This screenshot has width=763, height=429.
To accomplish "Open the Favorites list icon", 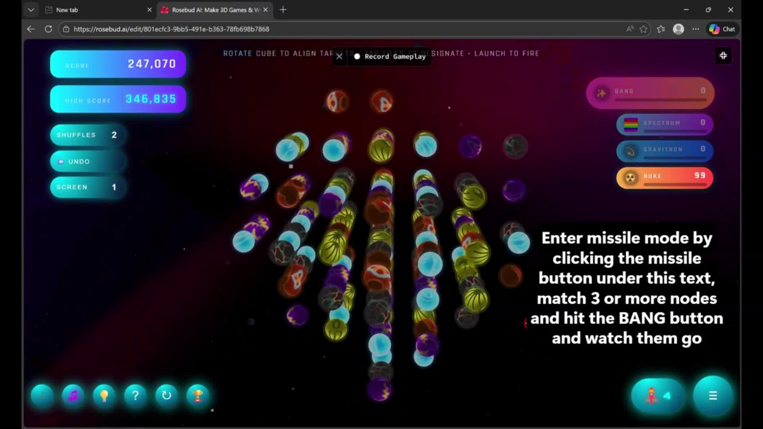I will [x=661, y=29].
